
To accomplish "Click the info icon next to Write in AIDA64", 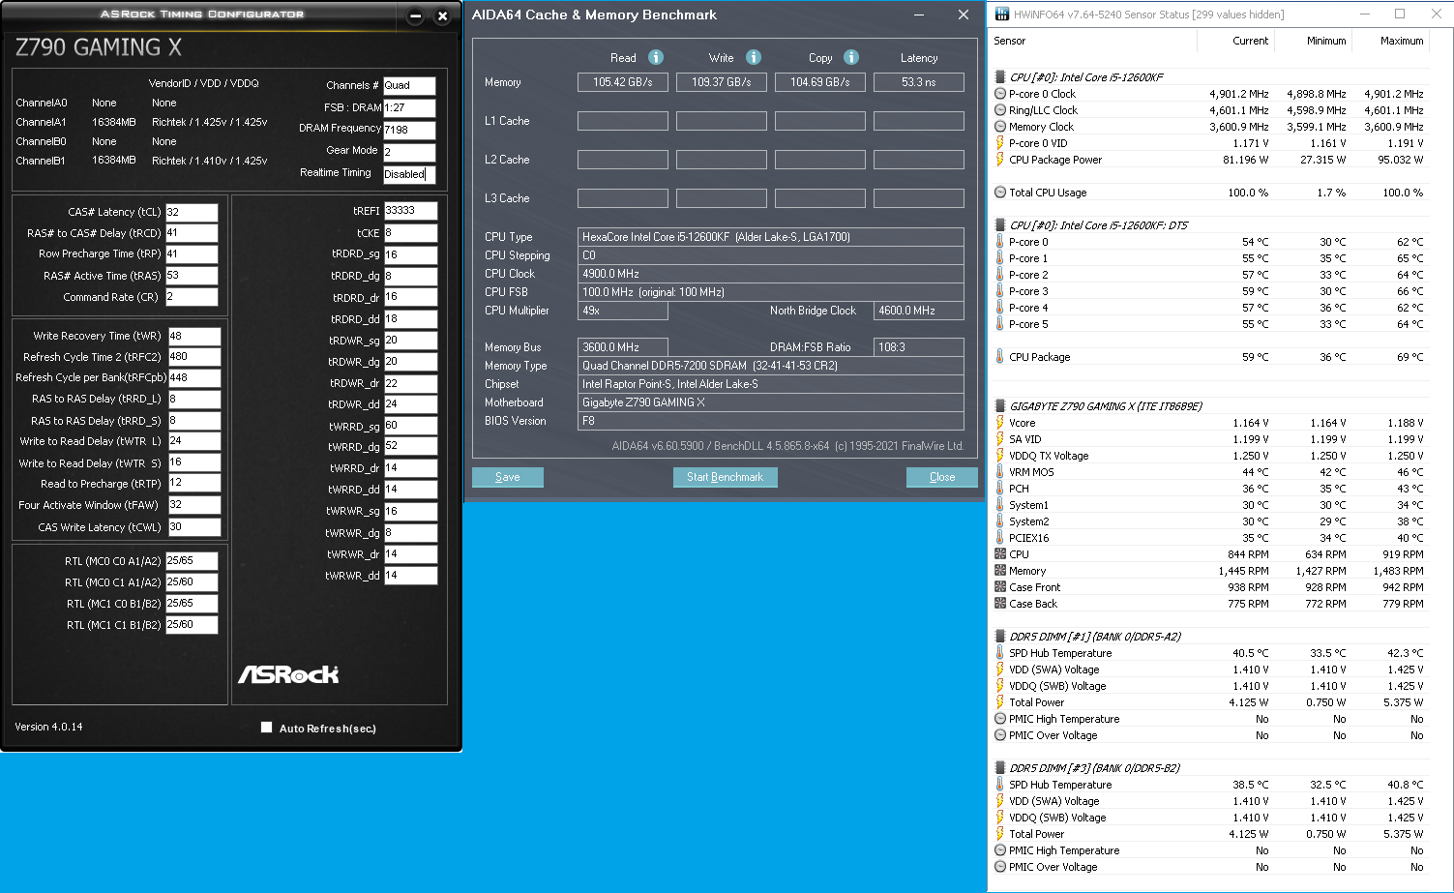I will pyautogui.click(x=754, y=57).
